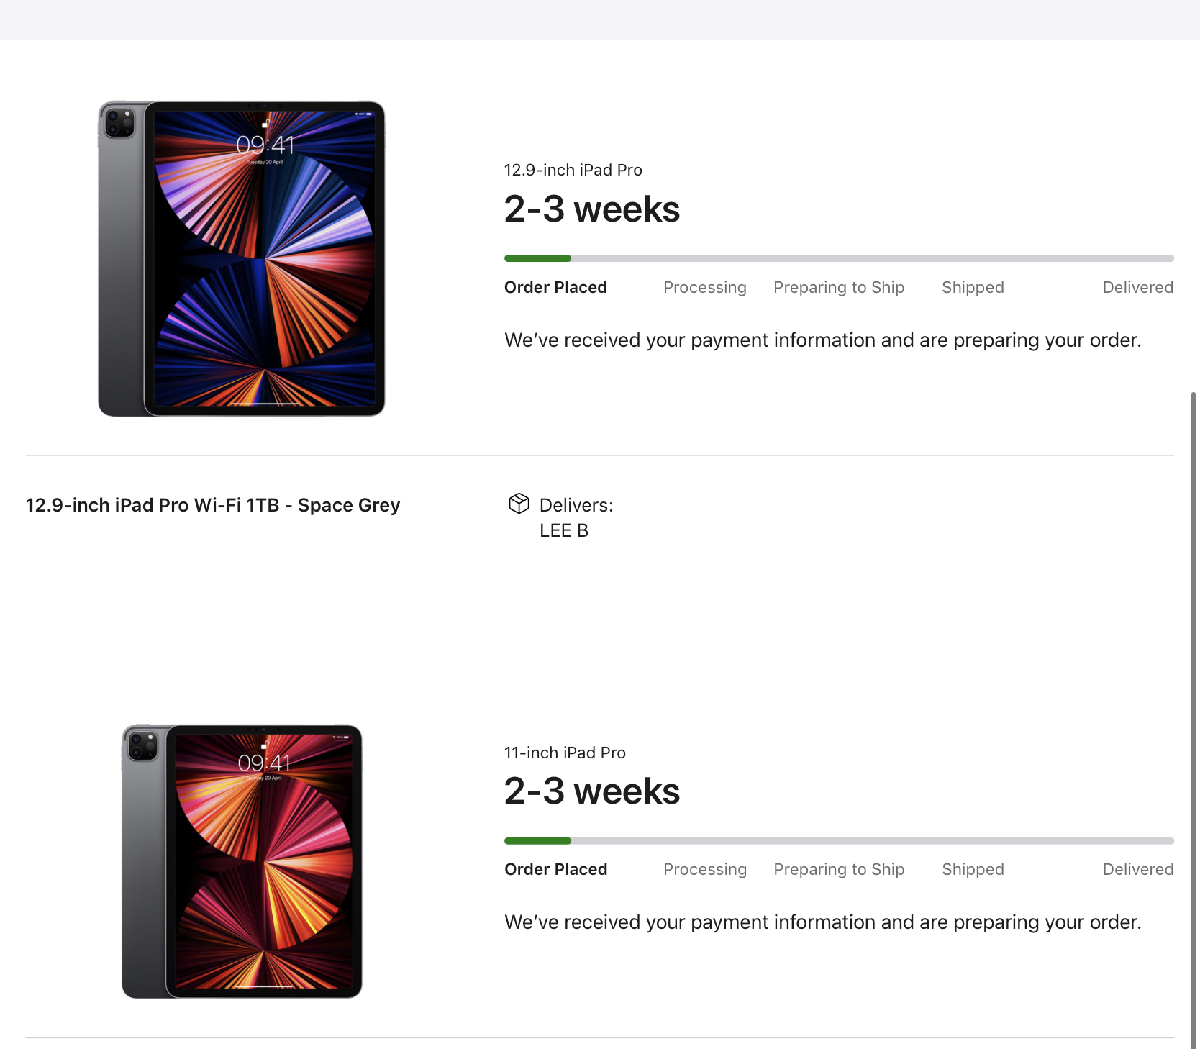Click Processing step for 11-inch iPad order
This screenshot has height=1049, width=1200.
(x=704, y=869)
